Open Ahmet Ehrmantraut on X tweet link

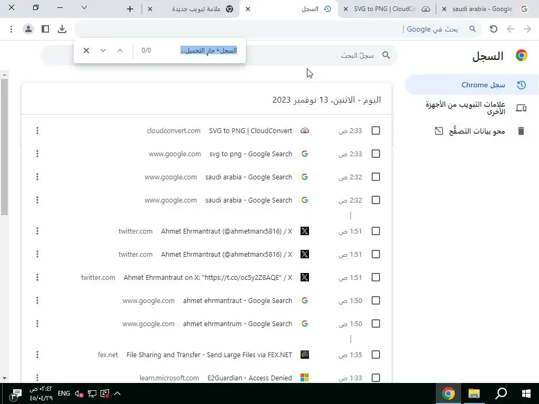coord(208,277)
